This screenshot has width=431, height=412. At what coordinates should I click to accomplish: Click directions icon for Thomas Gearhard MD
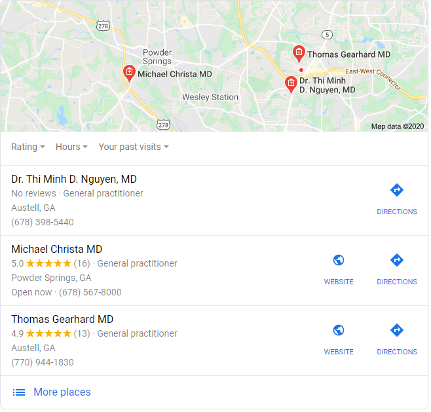397,330
